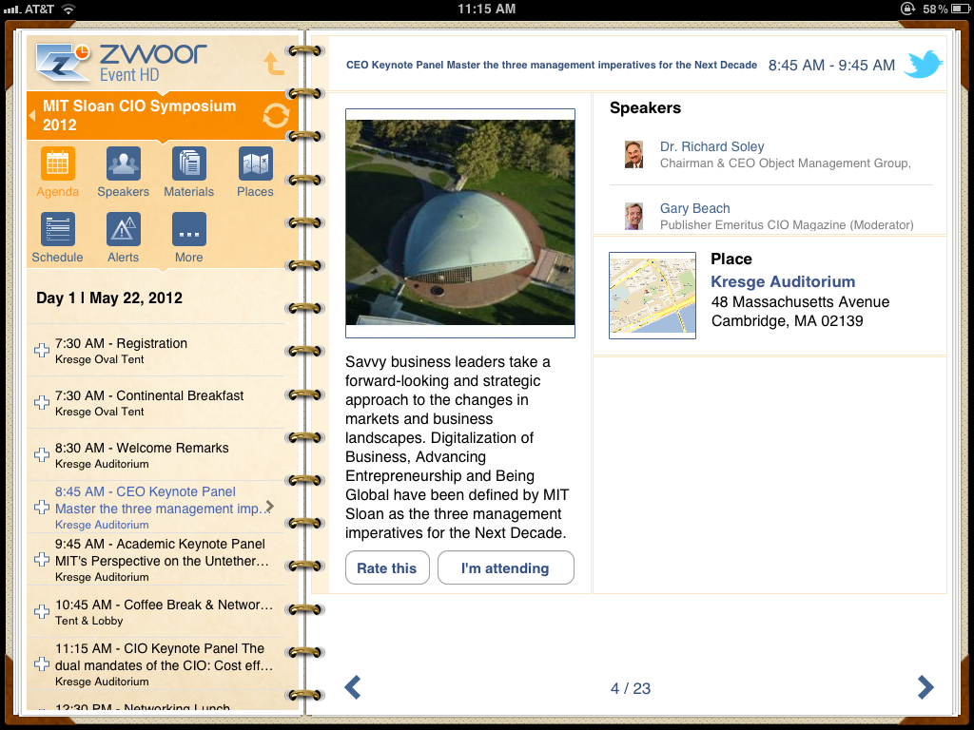Open the map thumbnail for Kresge Auditorium
Screen dimensions: 974x730
(653, 295)
